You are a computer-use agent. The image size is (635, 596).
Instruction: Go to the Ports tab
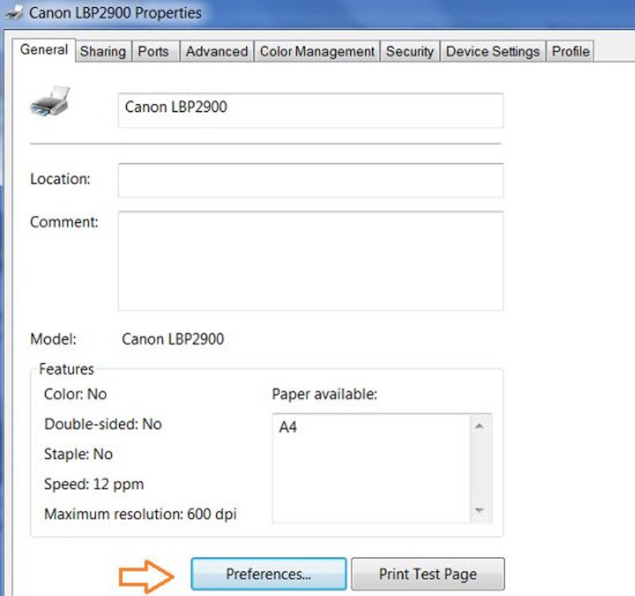(x=153, y=52)
